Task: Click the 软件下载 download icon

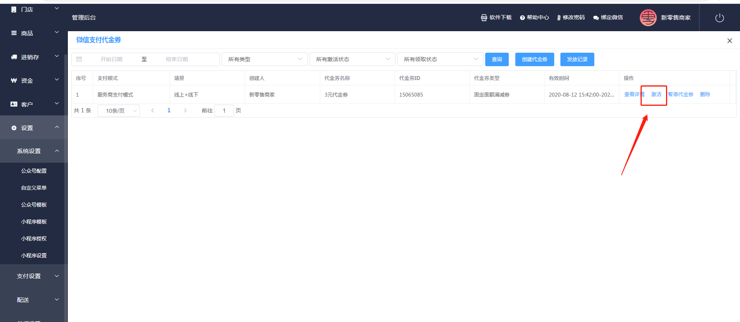Action: pyautogui.click(x=484, y=17)
